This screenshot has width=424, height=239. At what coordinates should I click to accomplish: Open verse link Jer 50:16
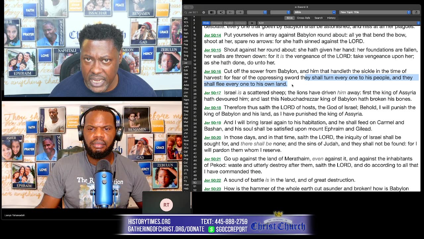[x=212, y=71]
